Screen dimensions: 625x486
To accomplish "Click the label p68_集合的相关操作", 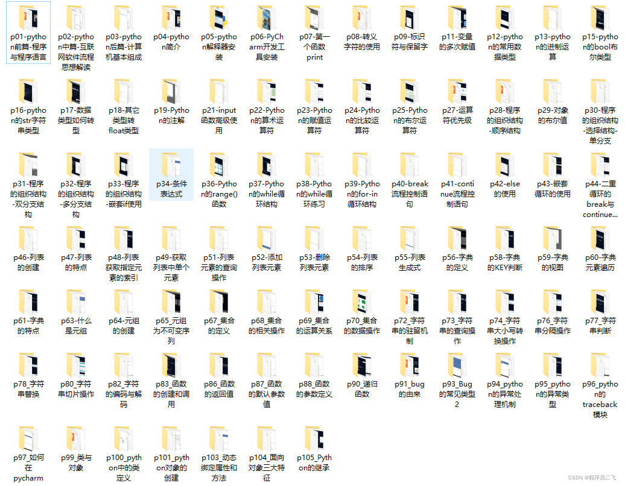I will coord(267,326).
